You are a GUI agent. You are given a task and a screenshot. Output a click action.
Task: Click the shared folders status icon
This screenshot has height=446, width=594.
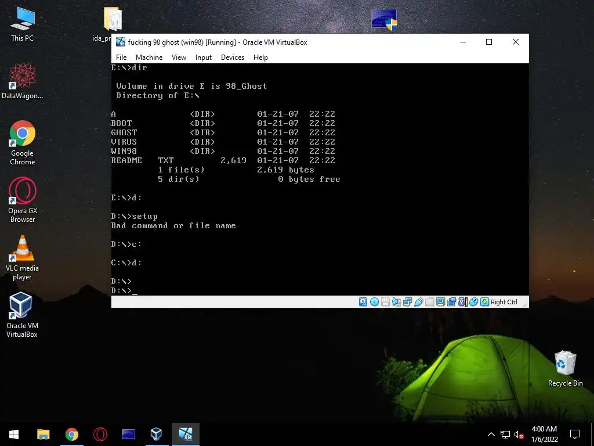click(430, 302)
